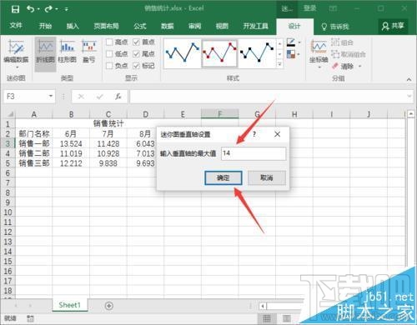
Task: Open the Quick Access Toolbar customize arrow
Action: click(67, 9)
